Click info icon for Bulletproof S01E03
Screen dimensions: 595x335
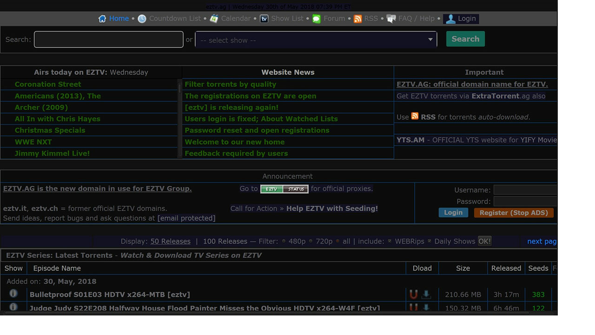click(x=13, y=293)
